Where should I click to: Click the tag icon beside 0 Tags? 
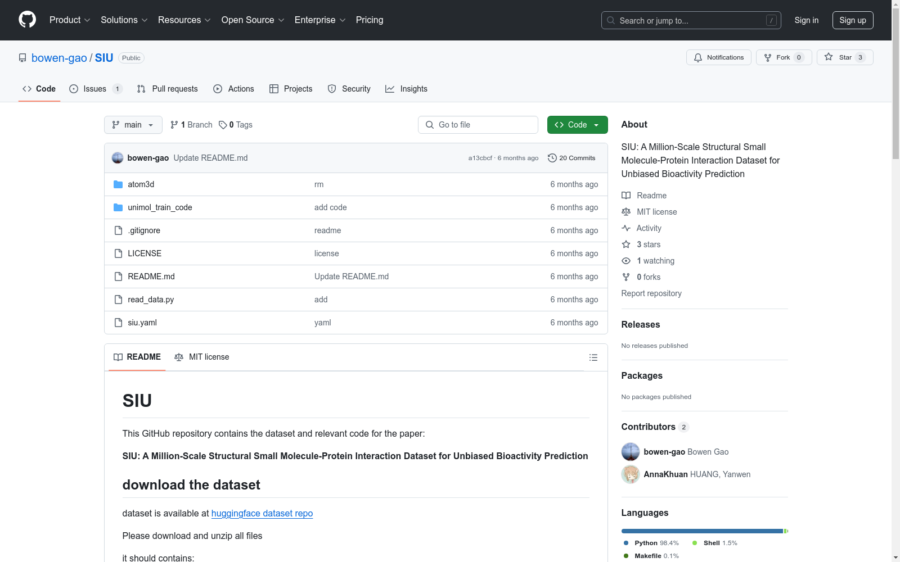point(223,125)
